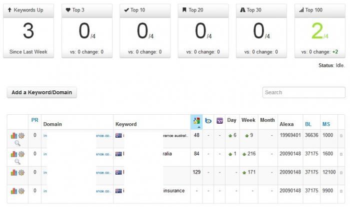The image size is (350, 207).
Task: Click the Add a Keyword/Domain button
Action: (41, 92)
